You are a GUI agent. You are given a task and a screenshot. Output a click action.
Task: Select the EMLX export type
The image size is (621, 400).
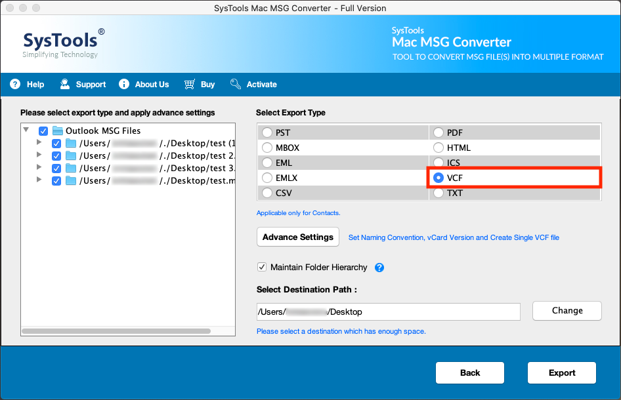(x=267, y=178)
